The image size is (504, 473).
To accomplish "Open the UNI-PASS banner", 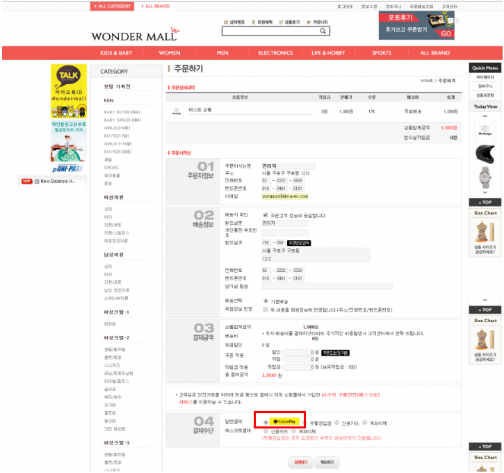I will pyautogui.click(x=68, y=168).
